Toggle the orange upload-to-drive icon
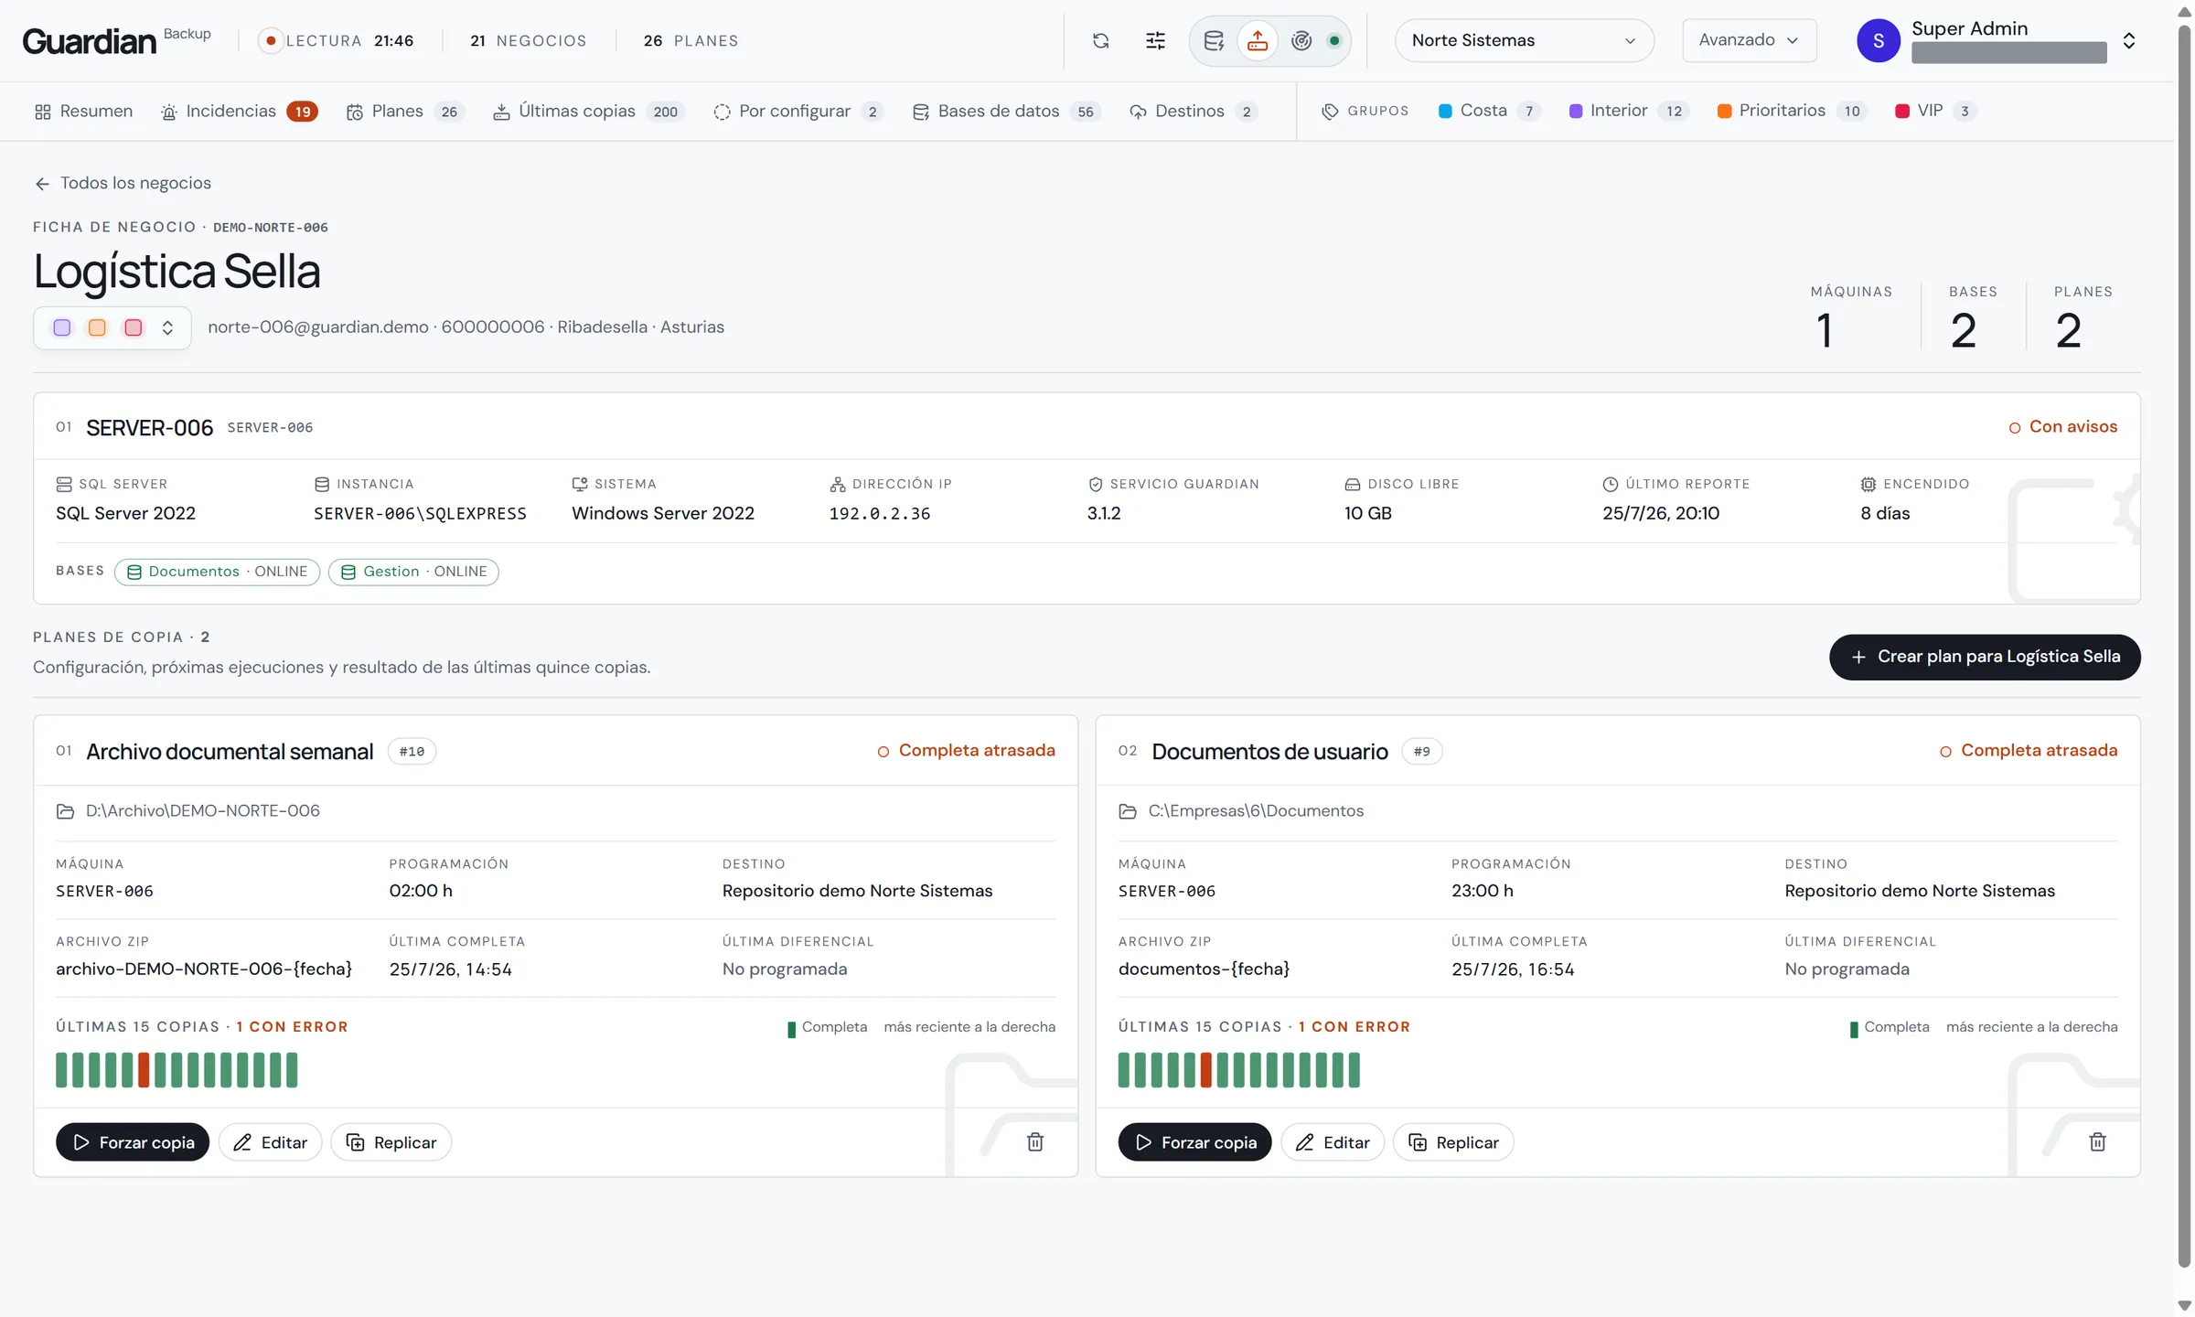Image resolution: width=2195 pixels, height=1317 pixels. [x=1258, y=40]
